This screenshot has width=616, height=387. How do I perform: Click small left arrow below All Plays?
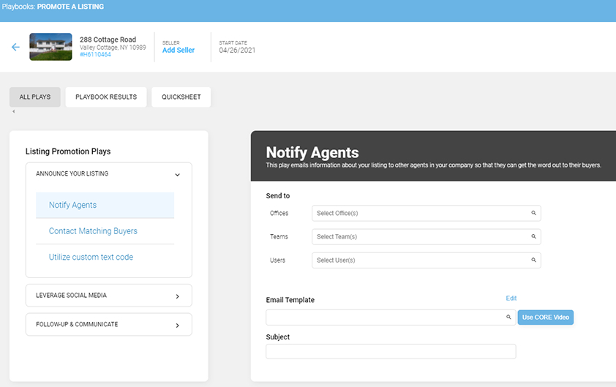pos(13,112)
